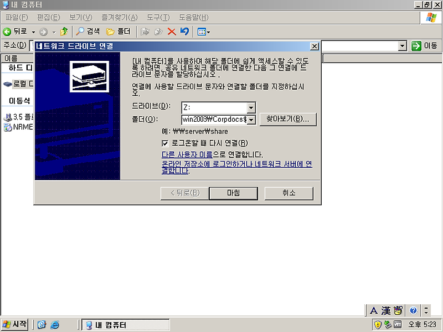Click the security shield tray icon

378,325
